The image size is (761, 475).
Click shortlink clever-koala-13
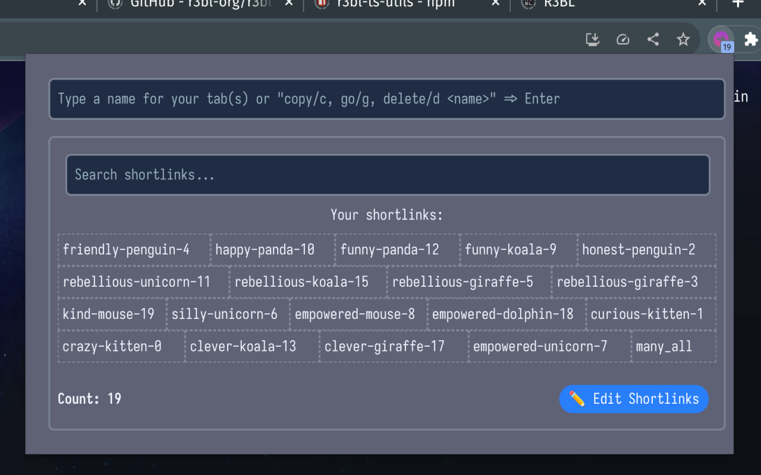point(252,346)
